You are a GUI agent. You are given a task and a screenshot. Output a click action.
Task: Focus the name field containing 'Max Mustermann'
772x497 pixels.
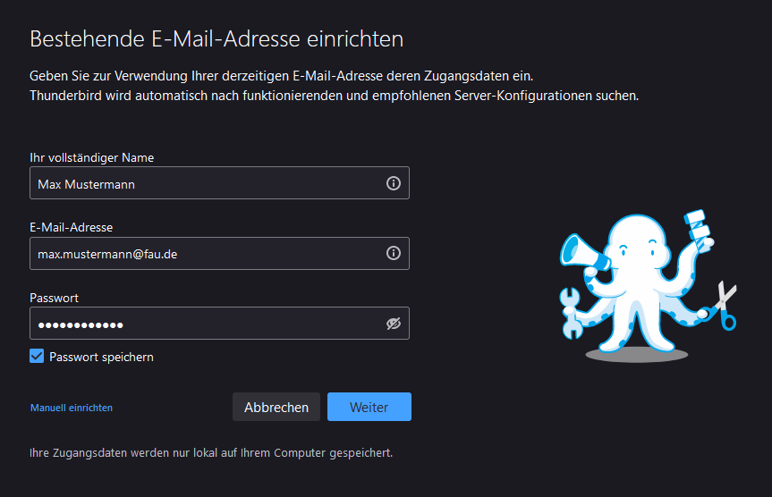(206, 183)
